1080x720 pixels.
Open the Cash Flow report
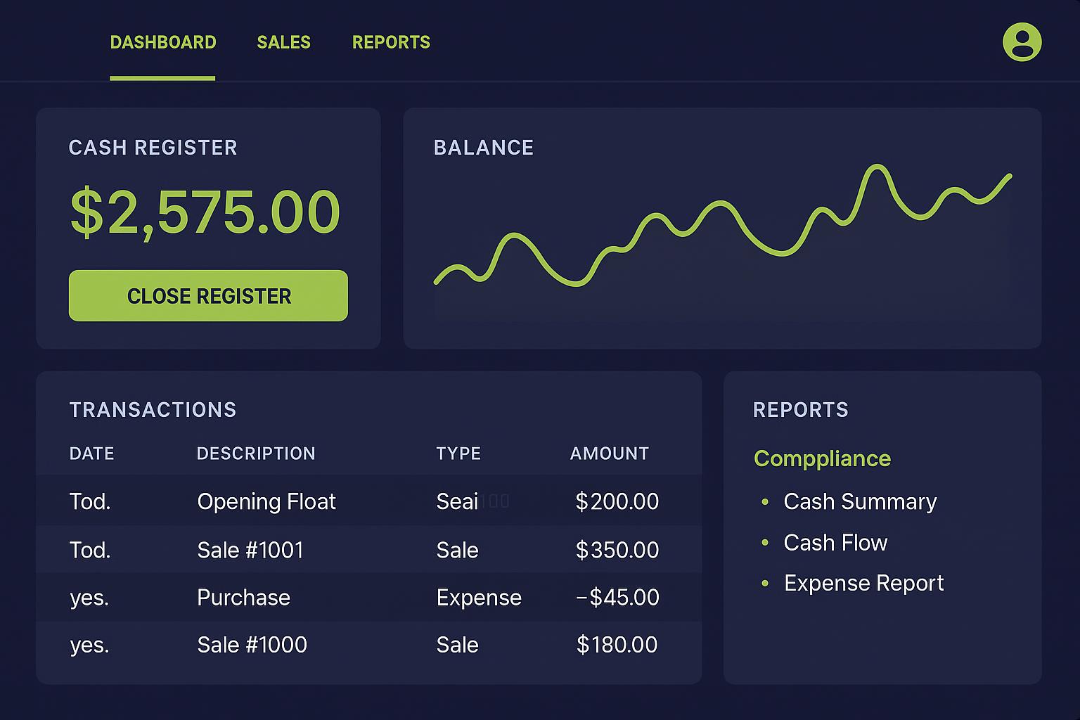[835, 543]
